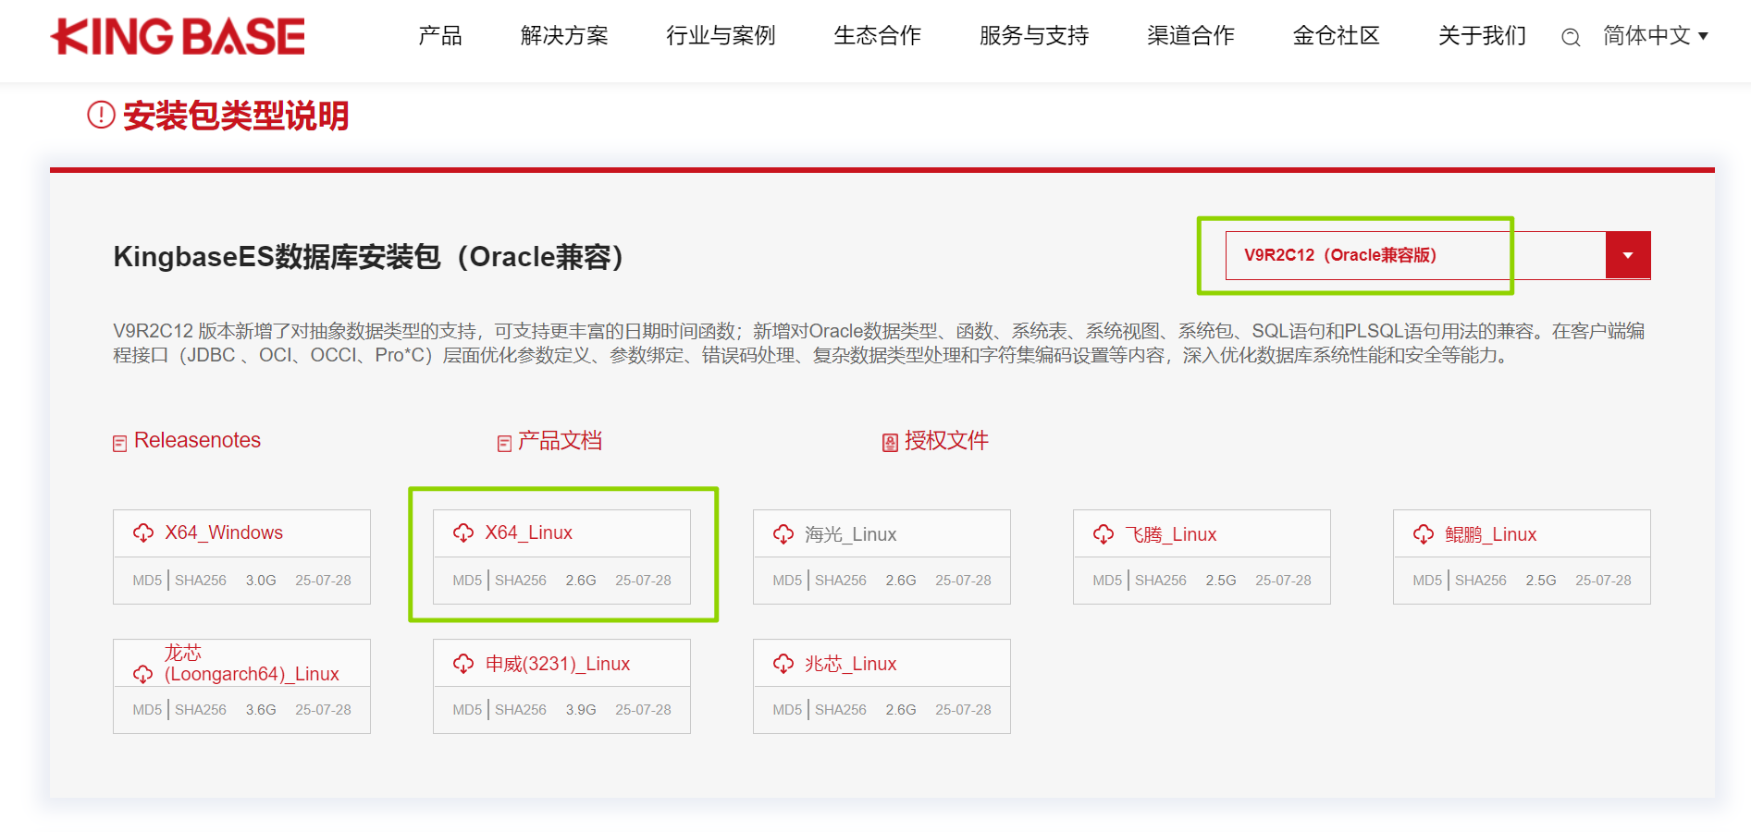This screenshot has height=832, width=1751.
Task: Open the 关于我们 menu
Action: [1482, 36]
